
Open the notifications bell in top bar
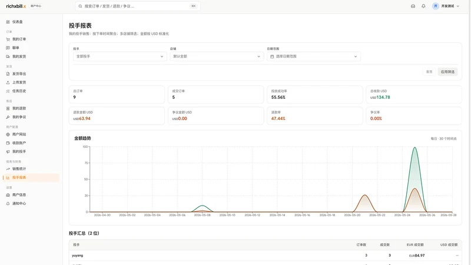point(423,6)
